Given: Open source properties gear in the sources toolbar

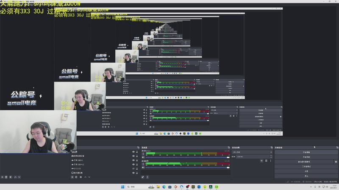Looking at the screenshot, I should 81,177.
